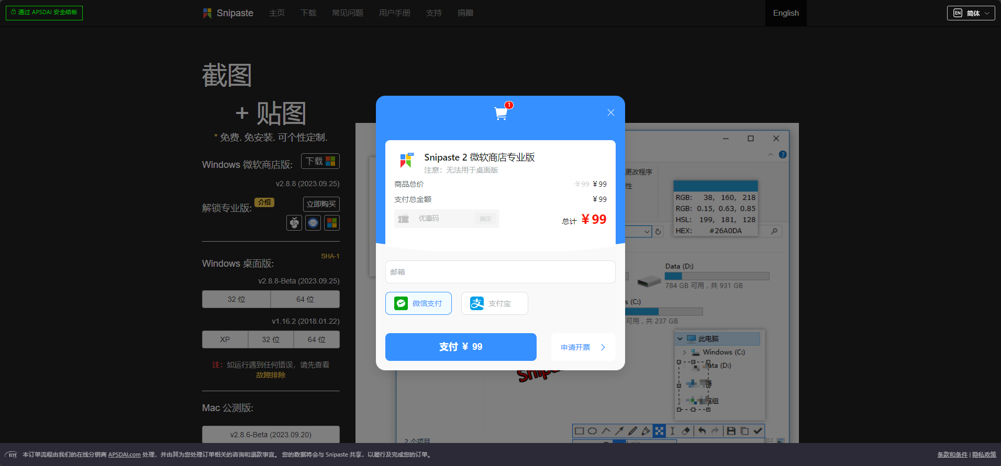Download the v2.8.8-Beta 32 位 build
The height and width of the screenshot is (466, 1001).
point(237,299)
